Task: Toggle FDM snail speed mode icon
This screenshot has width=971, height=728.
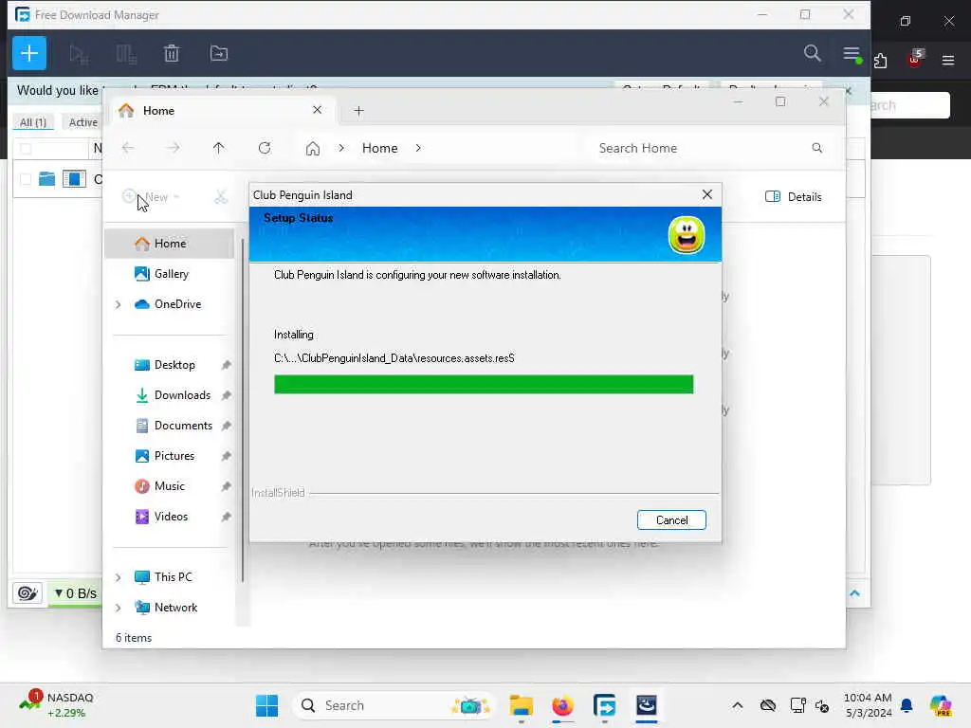Action: pos(27,593)
